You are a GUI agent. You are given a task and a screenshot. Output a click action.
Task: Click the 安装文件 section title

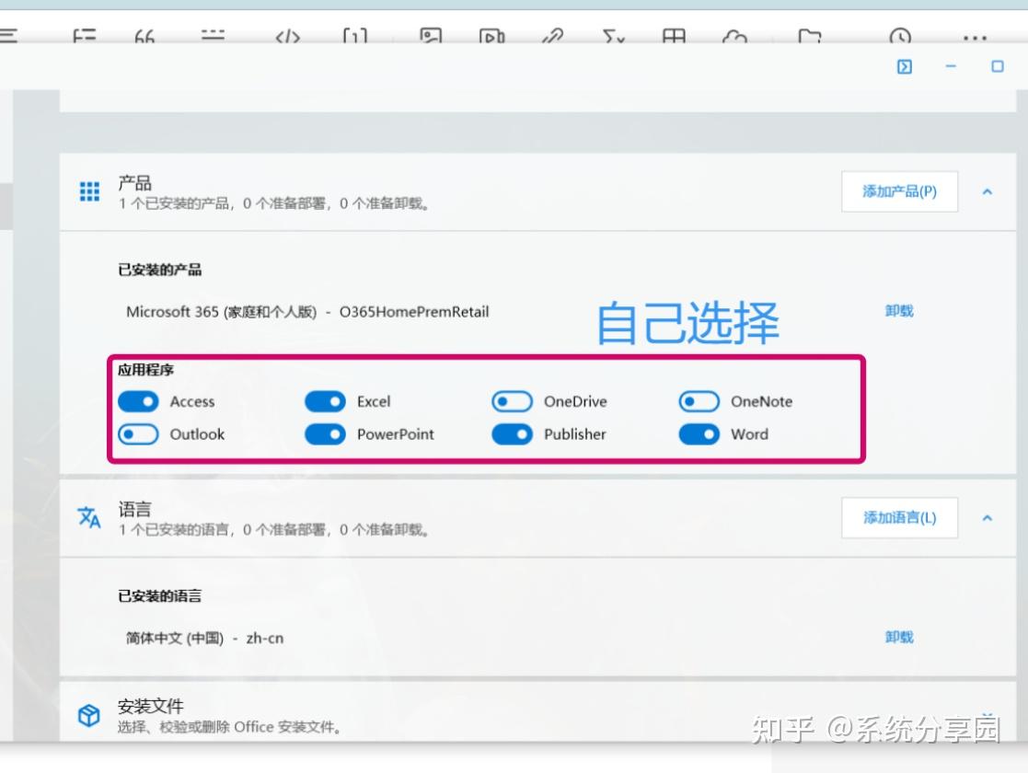(x=151, y=706)
